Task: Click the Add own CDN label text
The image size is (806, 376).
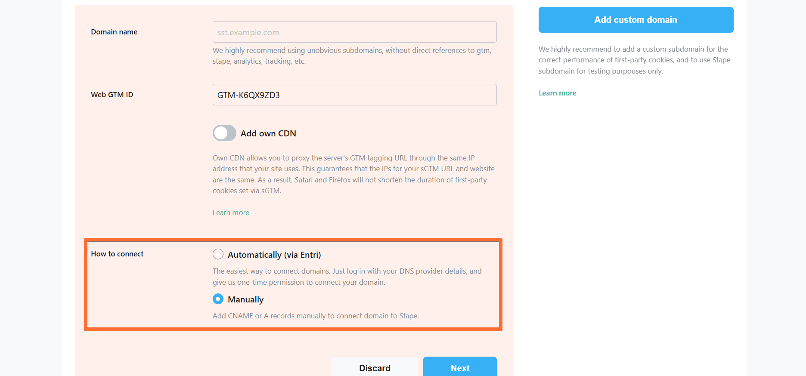Action: tap(268, 133)
